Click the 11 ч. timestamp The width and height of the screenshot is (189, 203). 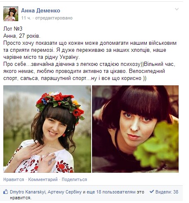26,18
